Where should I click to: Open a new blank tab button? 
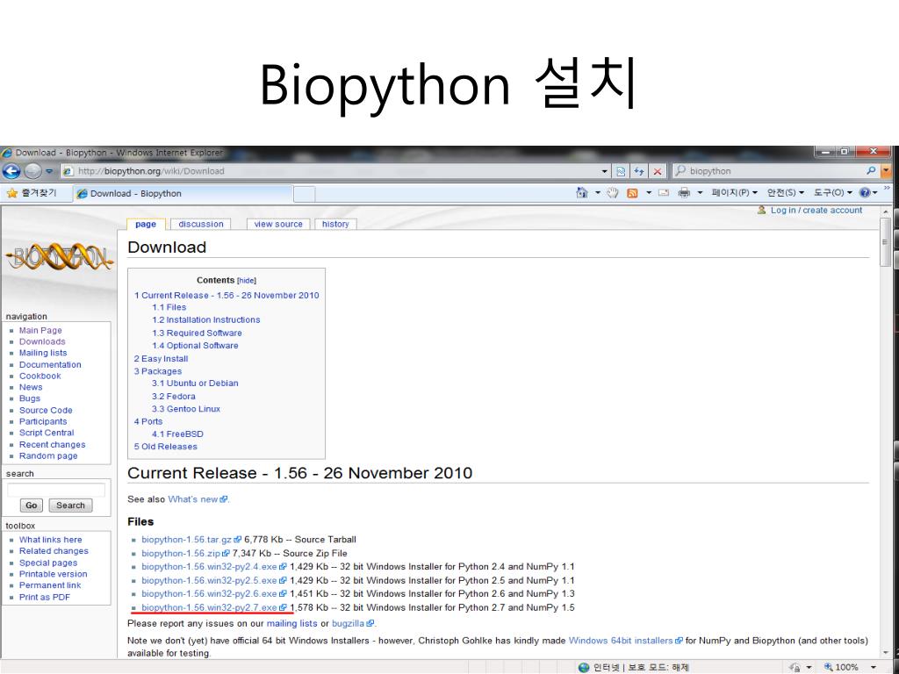(x=305, y=194)
